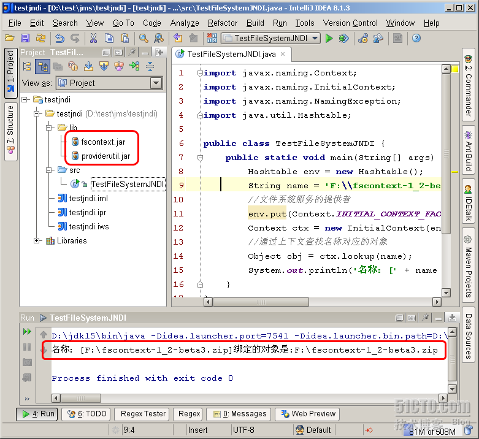479x439 pixels.
Task: Toggle docked mode icon of Run panel
Action: pyautogui.click(x=412, y=318)
